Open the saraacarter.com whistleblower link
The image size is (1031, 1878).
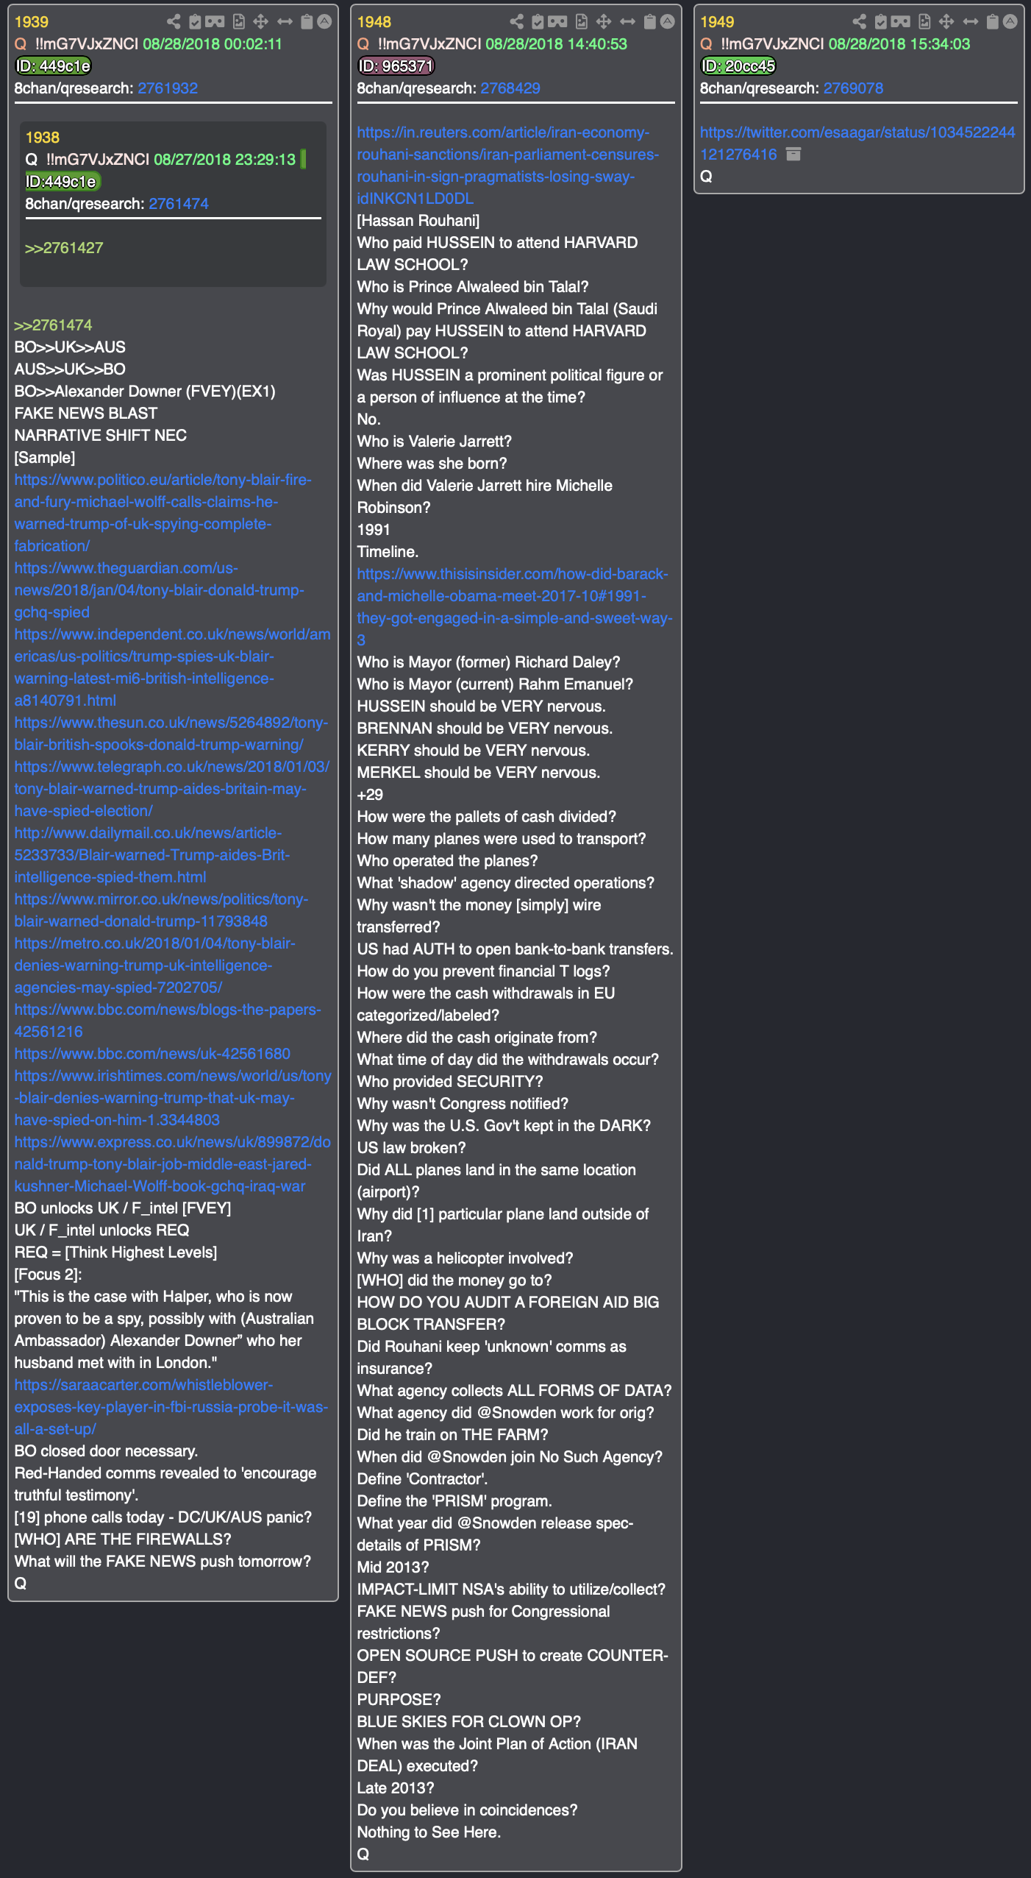pos(171,1407)
